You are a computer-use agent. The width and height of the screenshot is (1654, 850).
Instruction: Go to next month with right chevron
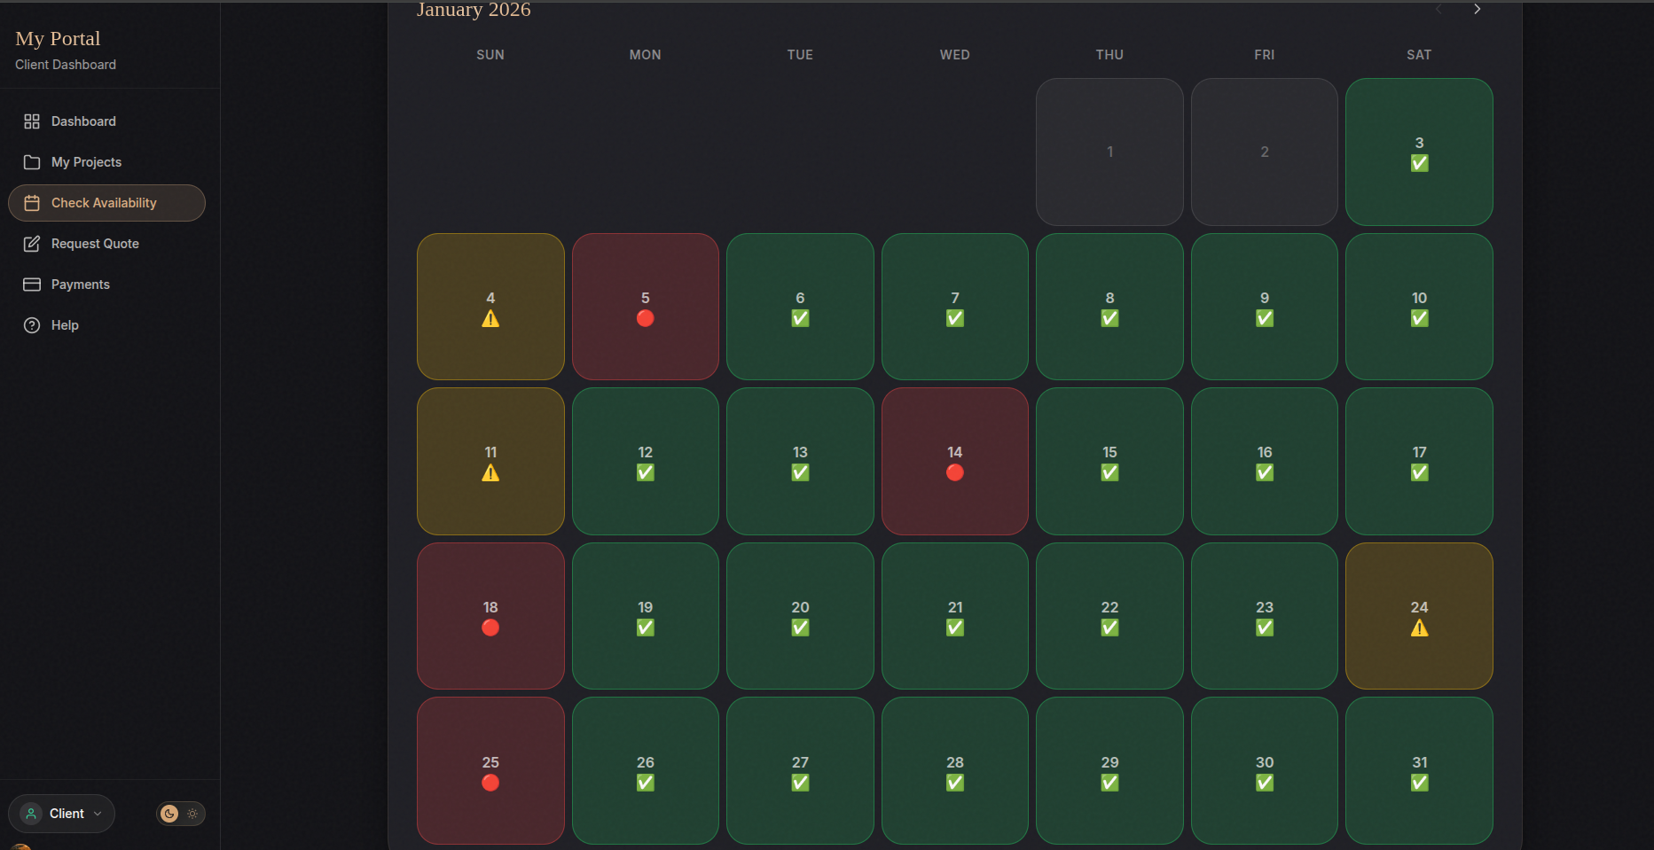[1477, 9]
